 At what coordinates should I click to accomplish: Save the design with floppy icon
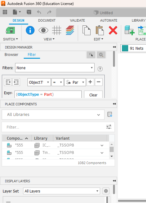(x=29, y=12)
